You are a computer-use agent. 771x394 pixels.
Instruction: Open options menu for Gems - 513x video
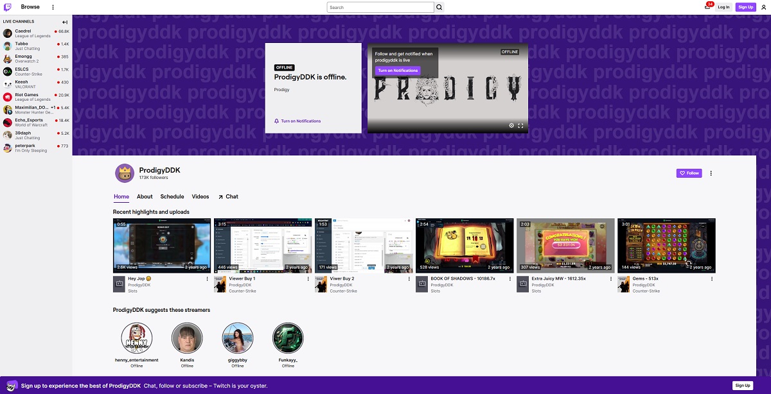tap(711, 279)
